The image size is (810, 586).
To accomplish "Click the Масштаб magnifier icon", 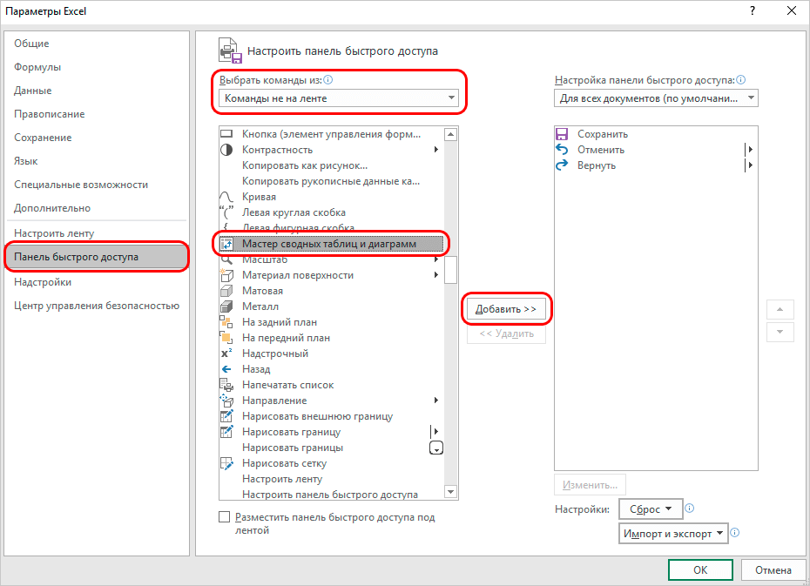I will (226, 259).
